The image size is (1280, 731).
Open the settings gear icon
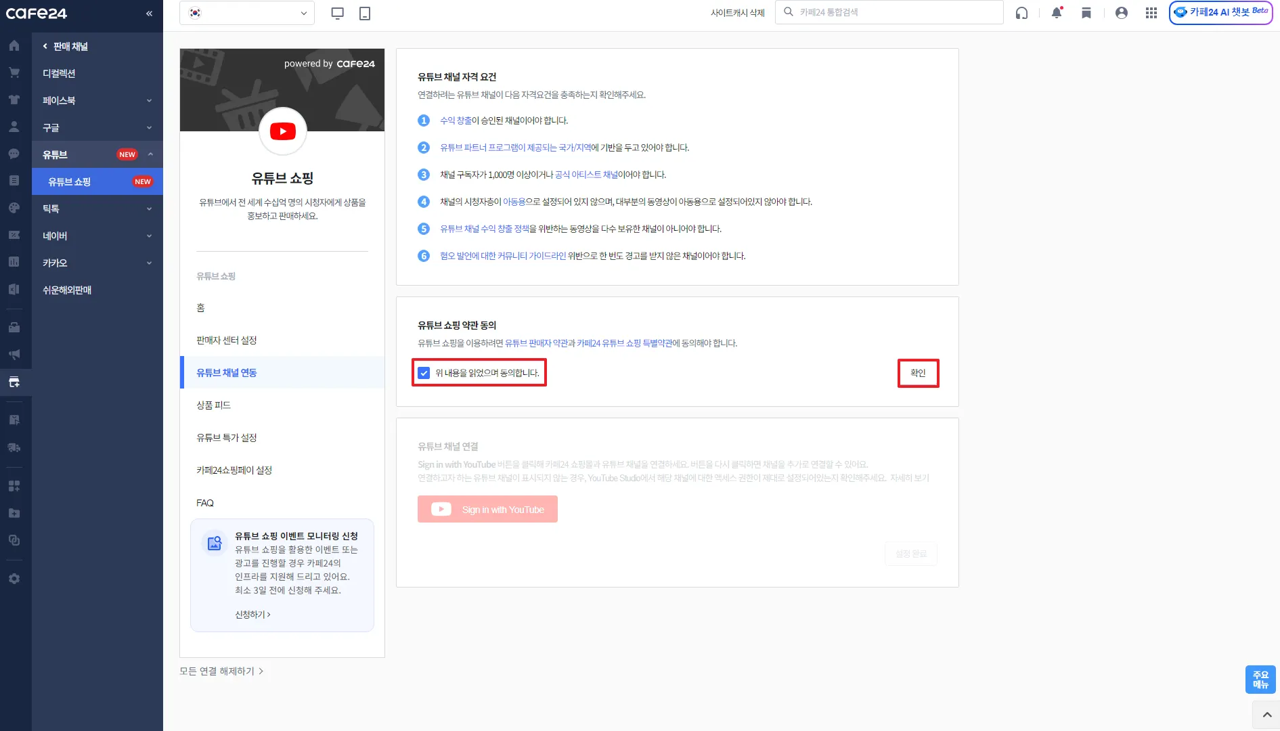point(14,579)
